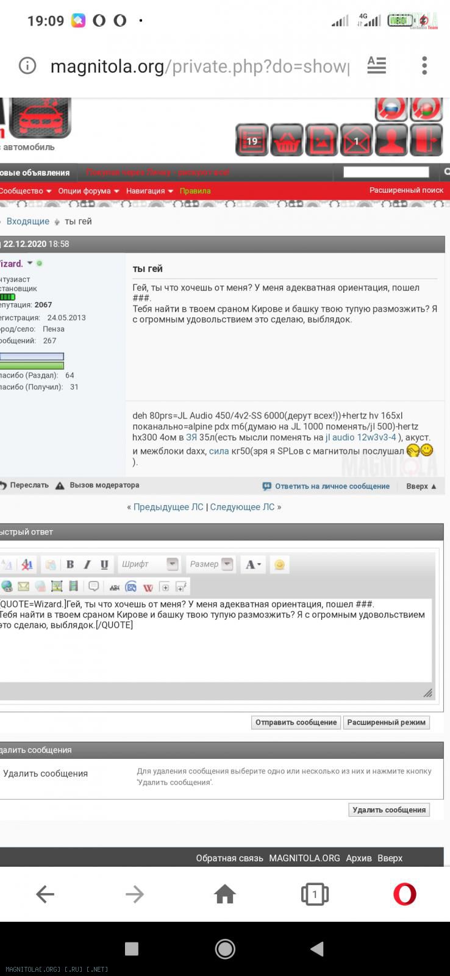The width and height of the screenshot is (450, 976).
Task: Click the Russian flag search icon
Action: [391, 109]
